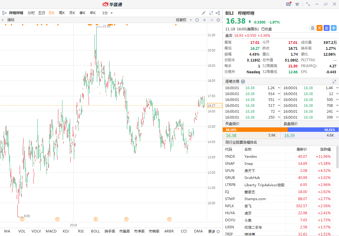This screenshot has height=236, width=339.
Task: Expand the chart to fullscreen
Action: click(211, 13)
